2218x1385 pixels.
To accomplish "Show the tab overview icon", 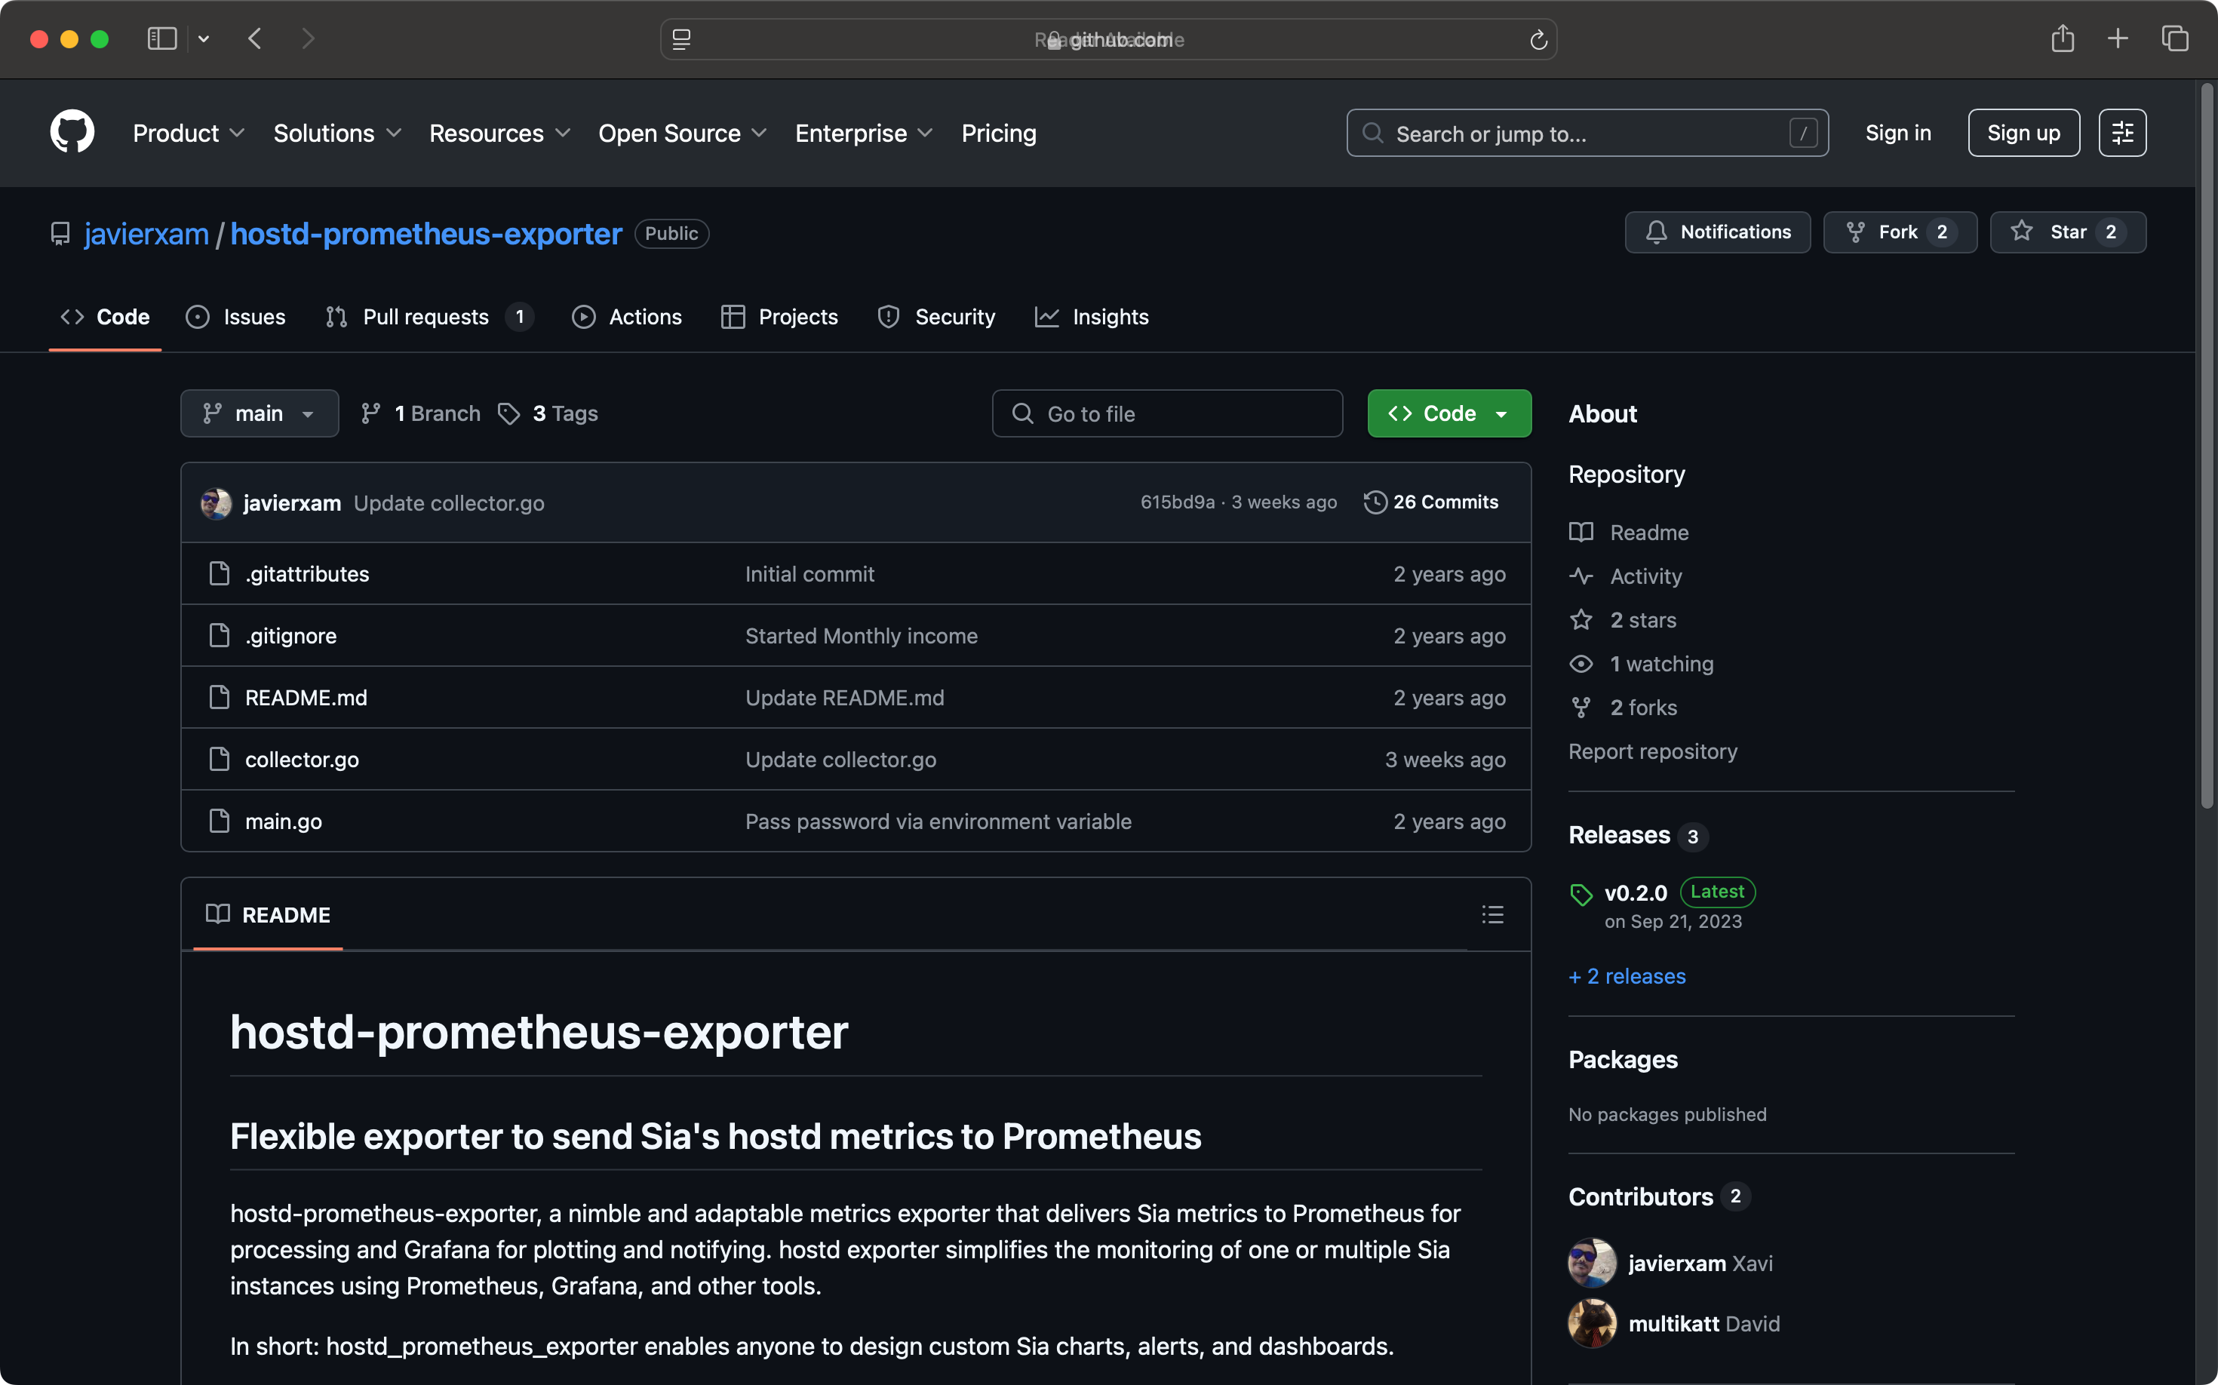I will [x=2174, y=38].
